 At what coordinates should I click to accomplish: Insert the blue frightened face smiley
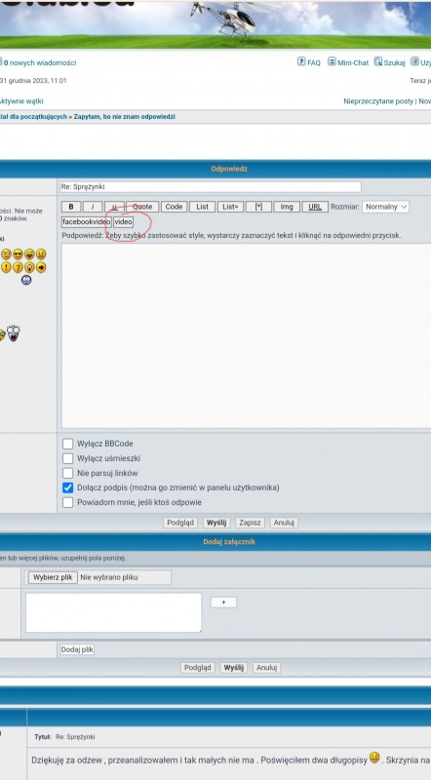[26, 280]
